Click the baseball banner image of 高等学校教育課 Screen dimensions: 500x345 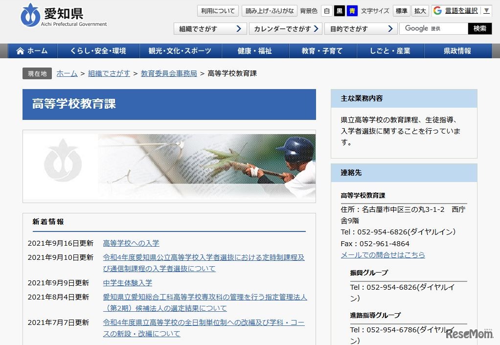(x=169, y=165)
